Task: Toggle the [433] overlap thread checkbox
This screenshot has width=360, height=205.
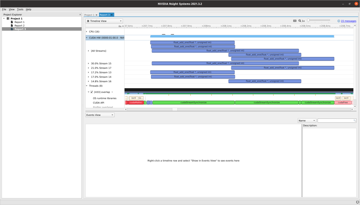Action: [92, 92]
